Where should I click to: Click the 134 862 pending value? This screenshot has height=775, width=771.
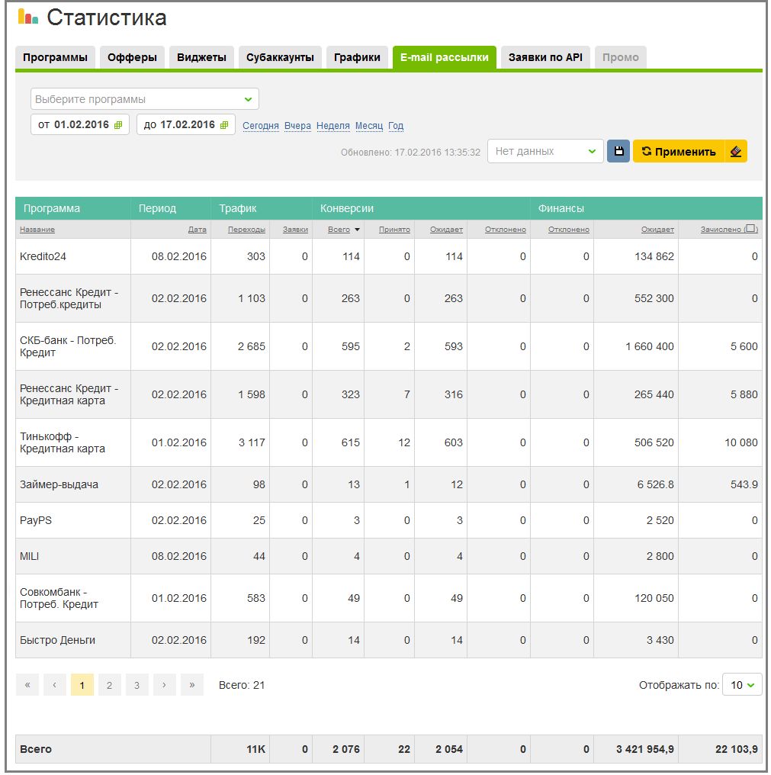coord(654,256)
